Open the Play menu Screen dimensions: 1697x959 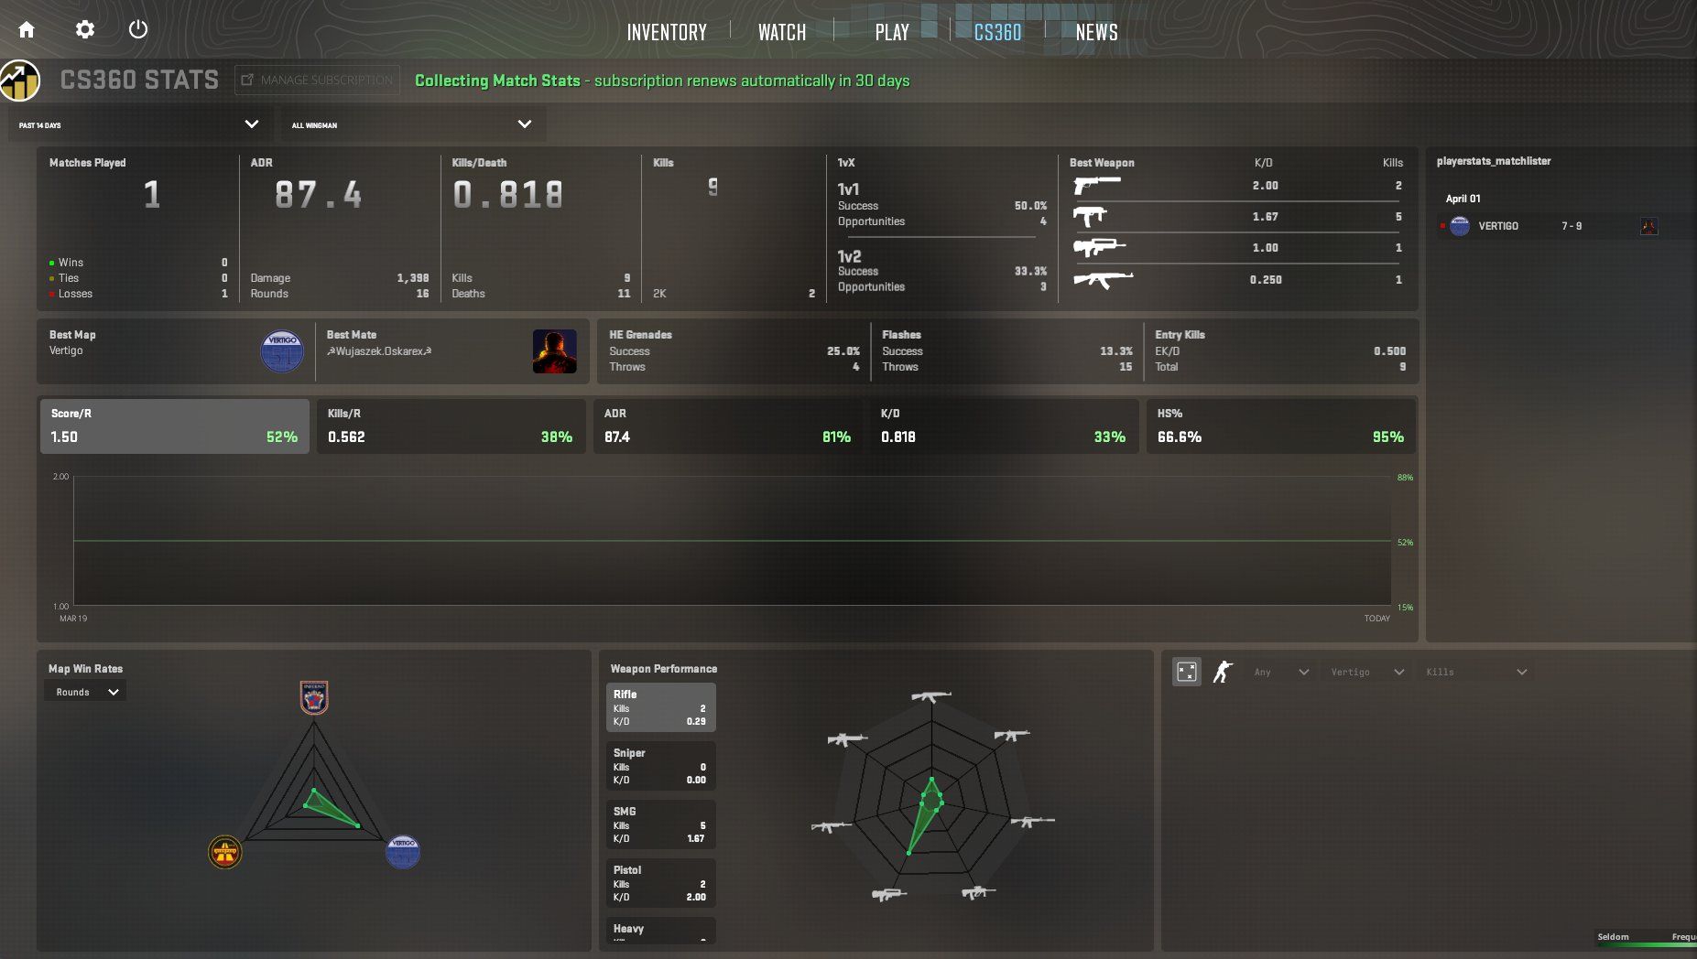coord(892,33)
